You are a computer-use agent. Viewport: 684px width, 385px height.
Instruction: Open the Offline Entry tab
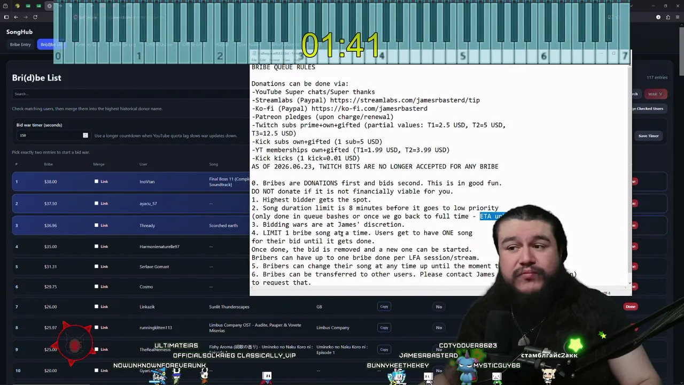(193, 44)
